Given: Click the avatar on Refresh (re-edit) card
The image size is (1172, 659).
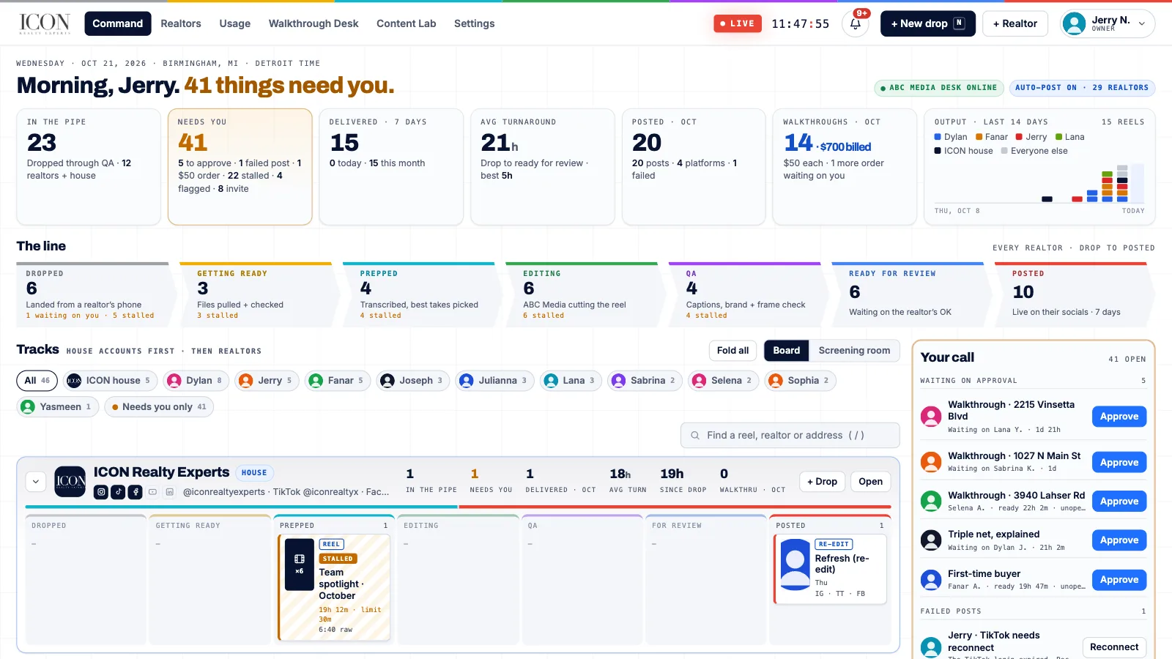Looking at the screenshot, I should (x=795, y=565).
